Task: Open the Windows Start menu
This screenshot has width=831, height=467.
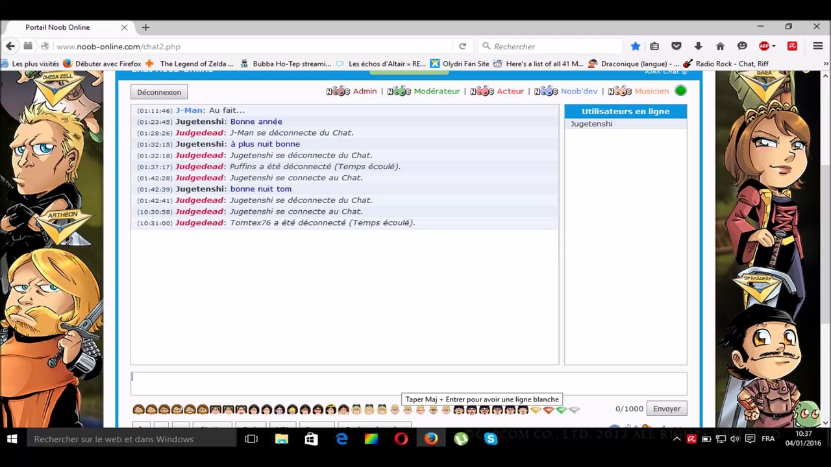Action: [x=12, y=439]
